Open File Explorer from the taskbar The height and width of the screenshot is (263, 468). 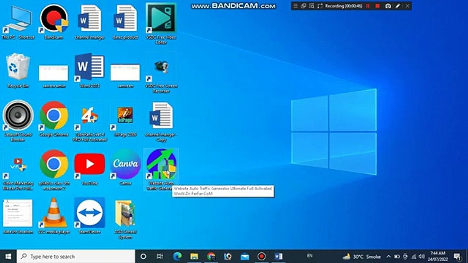pyautogui.click(x=194, y=256)
